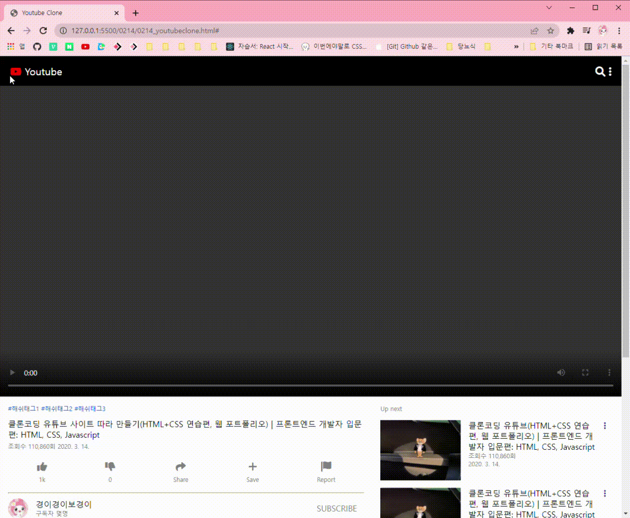
Task: Open options dots for first Up next video
Action: coord(605,426)
